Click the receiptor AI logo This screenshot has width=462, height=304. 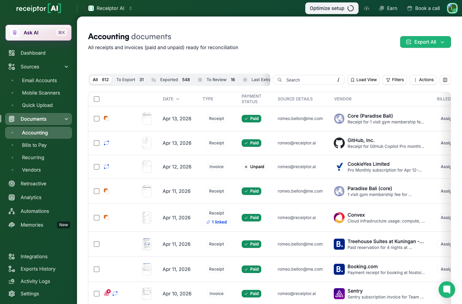[38, 9]
